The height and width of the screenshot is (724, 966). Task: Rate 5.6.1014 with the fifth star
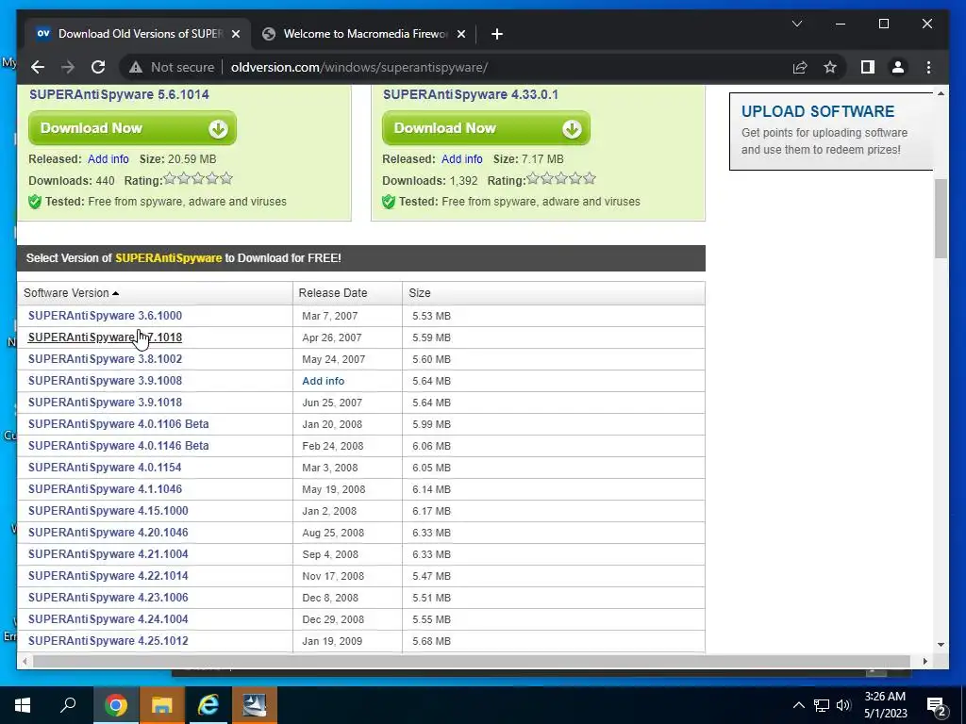click(226, 178)
